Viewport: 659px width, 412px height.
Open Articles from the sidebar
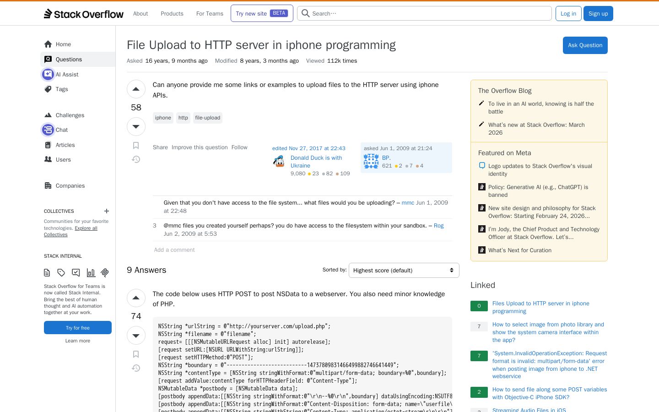pos(78,145)
